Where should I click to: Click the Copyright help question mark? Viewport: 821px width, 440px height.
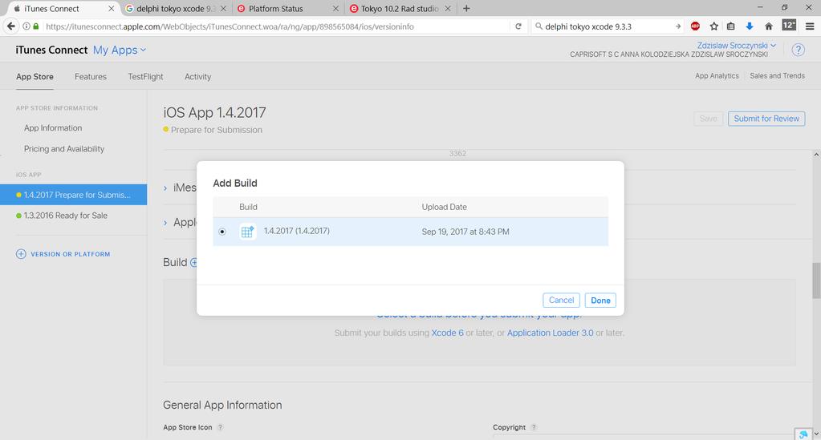(534, 427)
